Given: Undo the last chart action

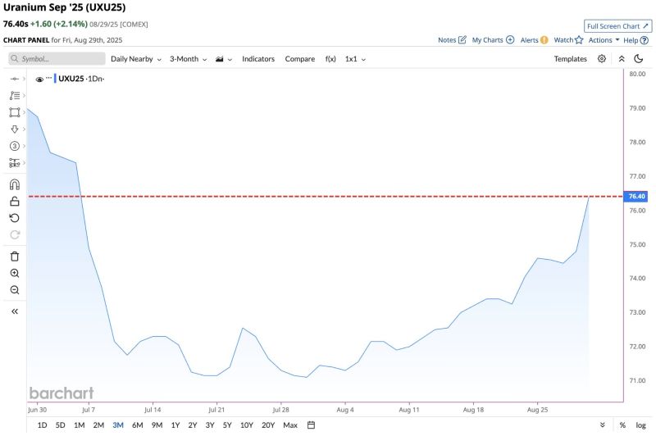Looking at the screenshot, I should [15, 218].
